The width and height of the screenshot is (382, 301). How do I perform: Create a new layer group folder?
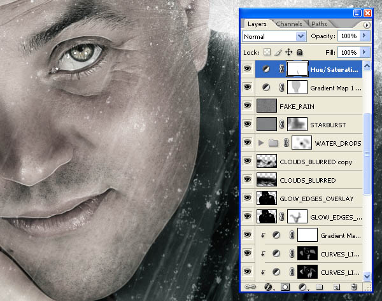pos(319,287)
